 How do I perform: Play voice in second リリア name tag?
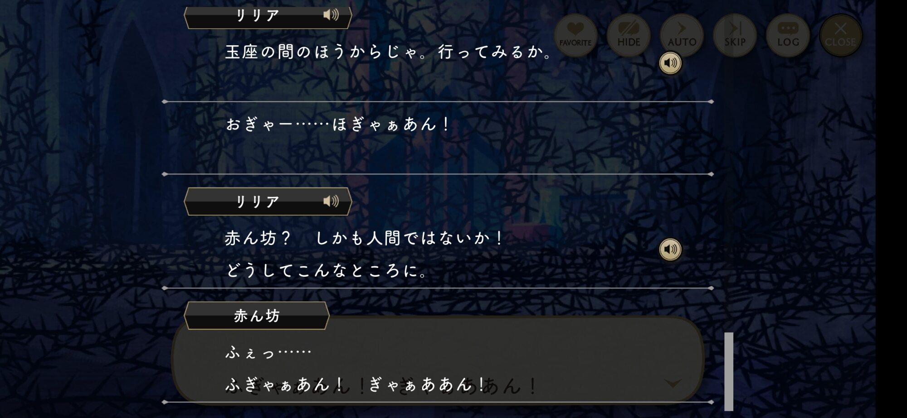click(x=331, y=201)
